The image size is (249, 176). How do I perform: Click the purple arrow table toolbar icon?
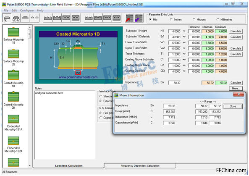[139, 18]
